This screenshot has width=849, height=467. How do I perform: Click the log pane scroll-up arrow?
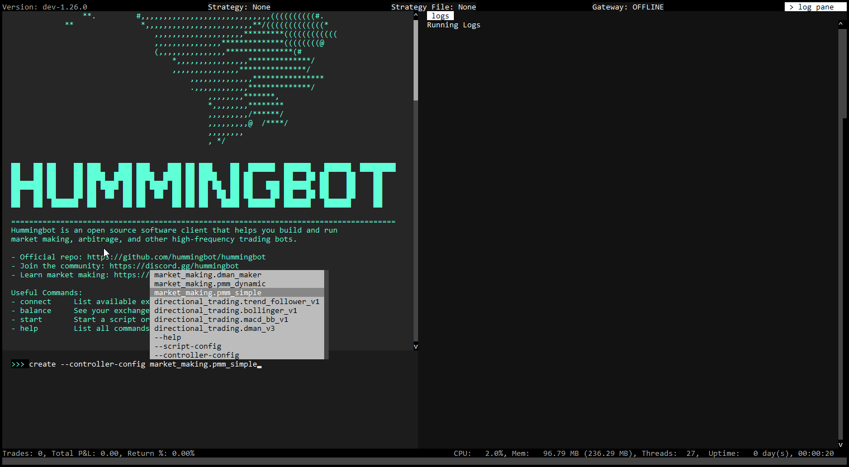[x=840, y=25]
